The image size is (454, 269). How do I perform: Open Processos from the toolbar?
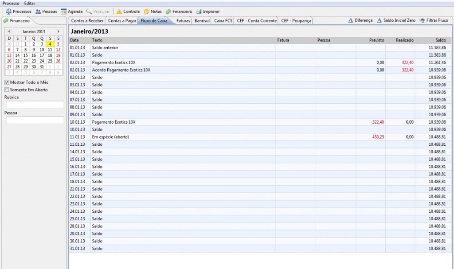click(x=9, y=12)
